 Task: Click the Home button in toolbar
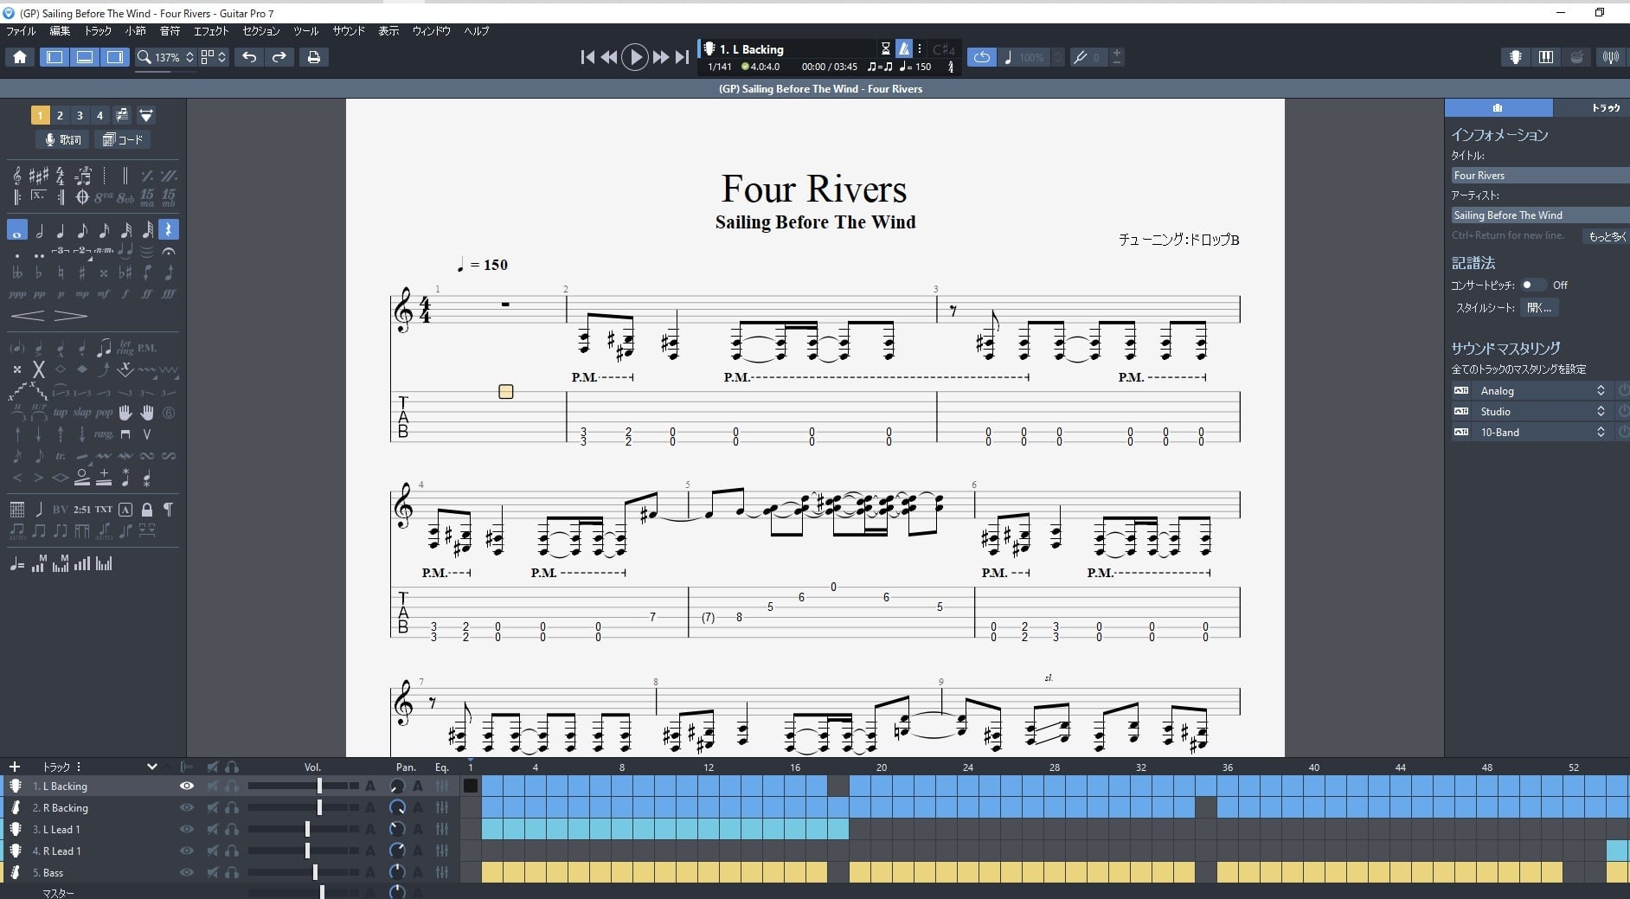[20, 57]
